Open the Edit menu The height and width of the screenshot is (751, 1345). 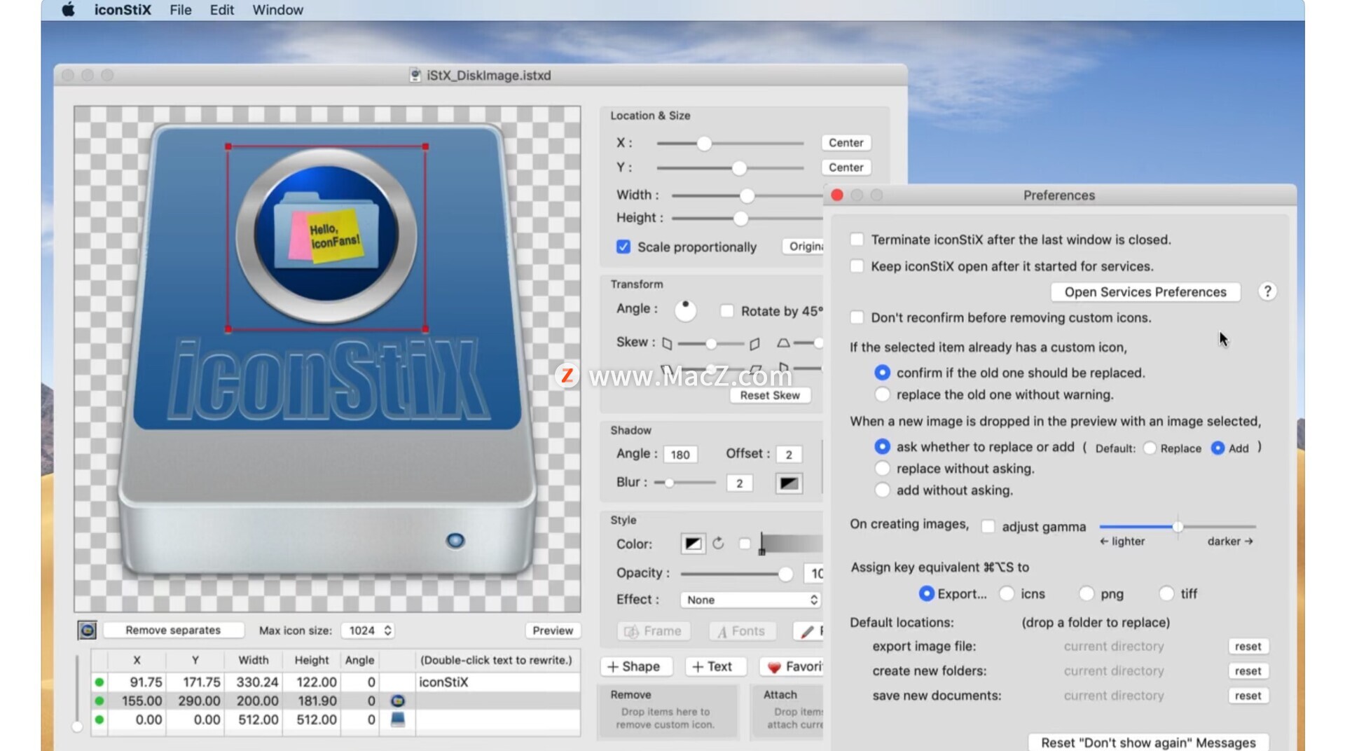pyautogui.click(x=221, y=10)
